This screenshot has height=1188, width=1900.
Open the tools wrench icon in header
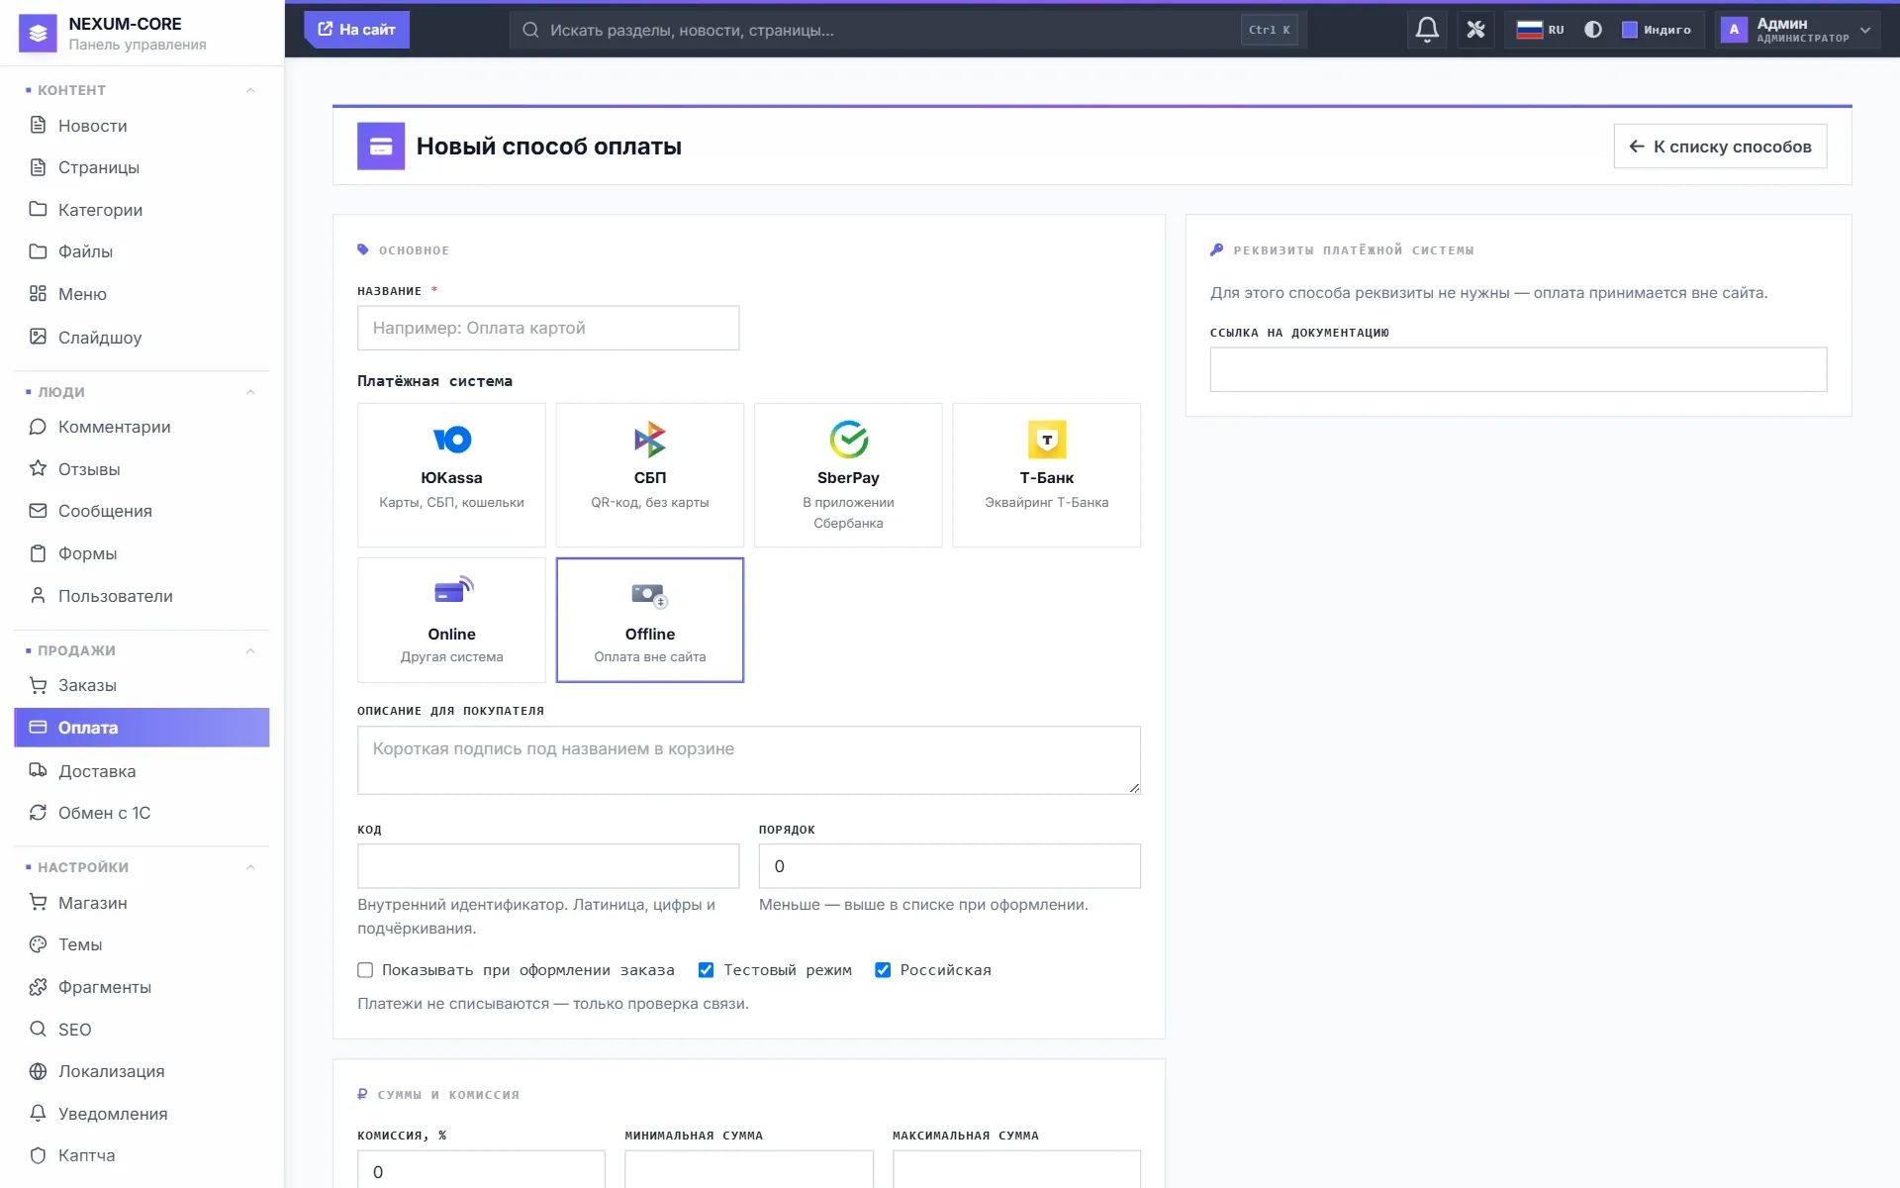click(x=1475, y=30)
